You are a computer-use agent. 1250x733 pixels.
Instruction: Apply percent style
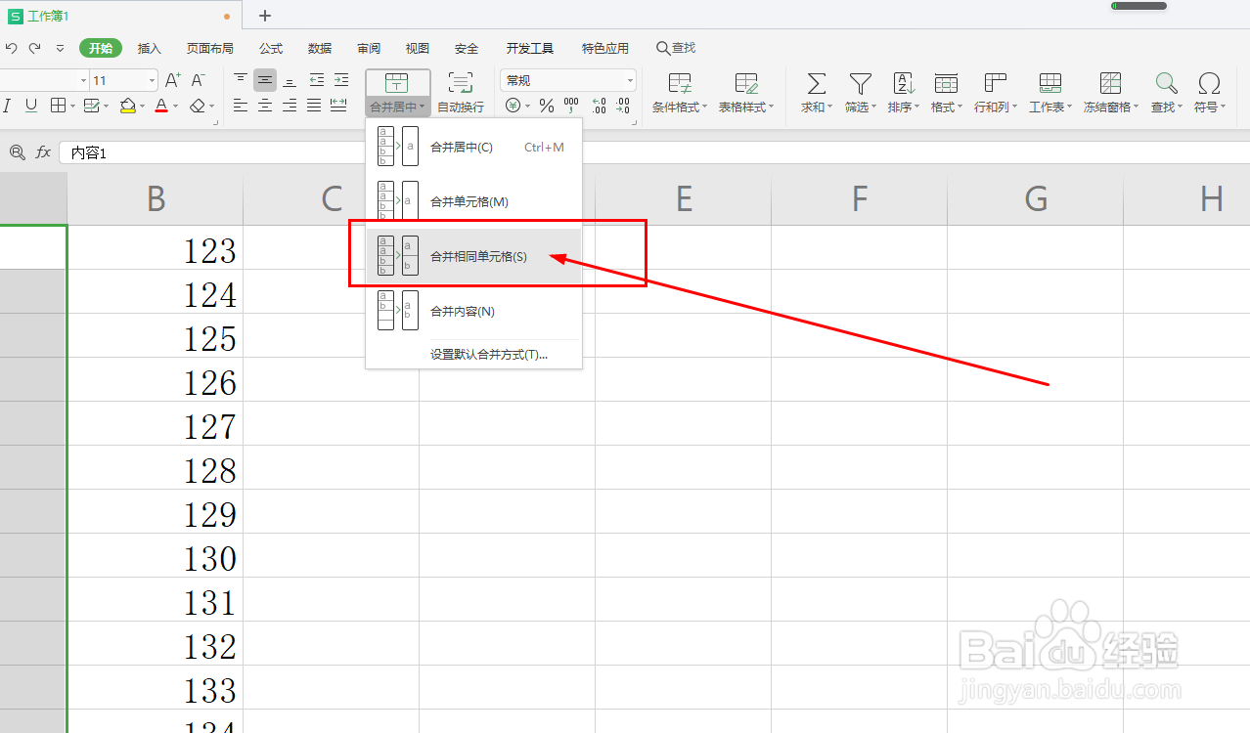coord(547,106)
